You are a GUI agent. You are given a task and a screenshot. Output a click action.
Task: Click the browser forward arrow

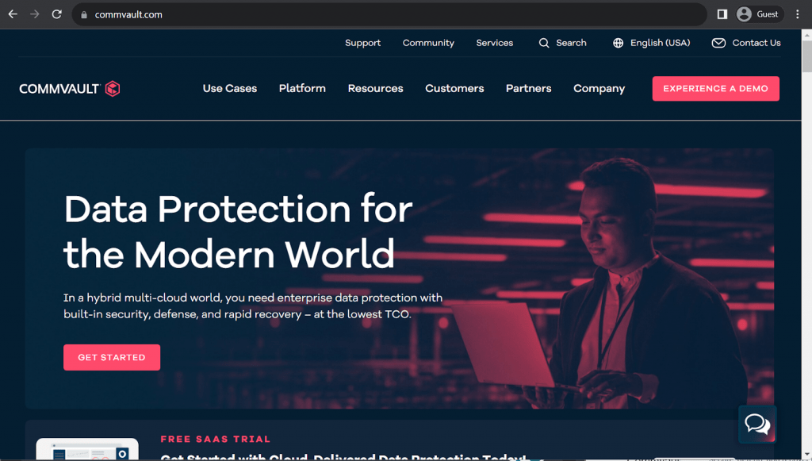click(x=35, y=14)
